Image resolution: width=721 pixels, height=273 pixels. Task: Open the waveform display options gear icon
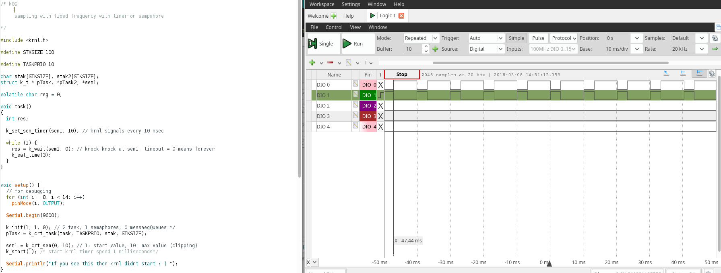click(x=712, y=74)
